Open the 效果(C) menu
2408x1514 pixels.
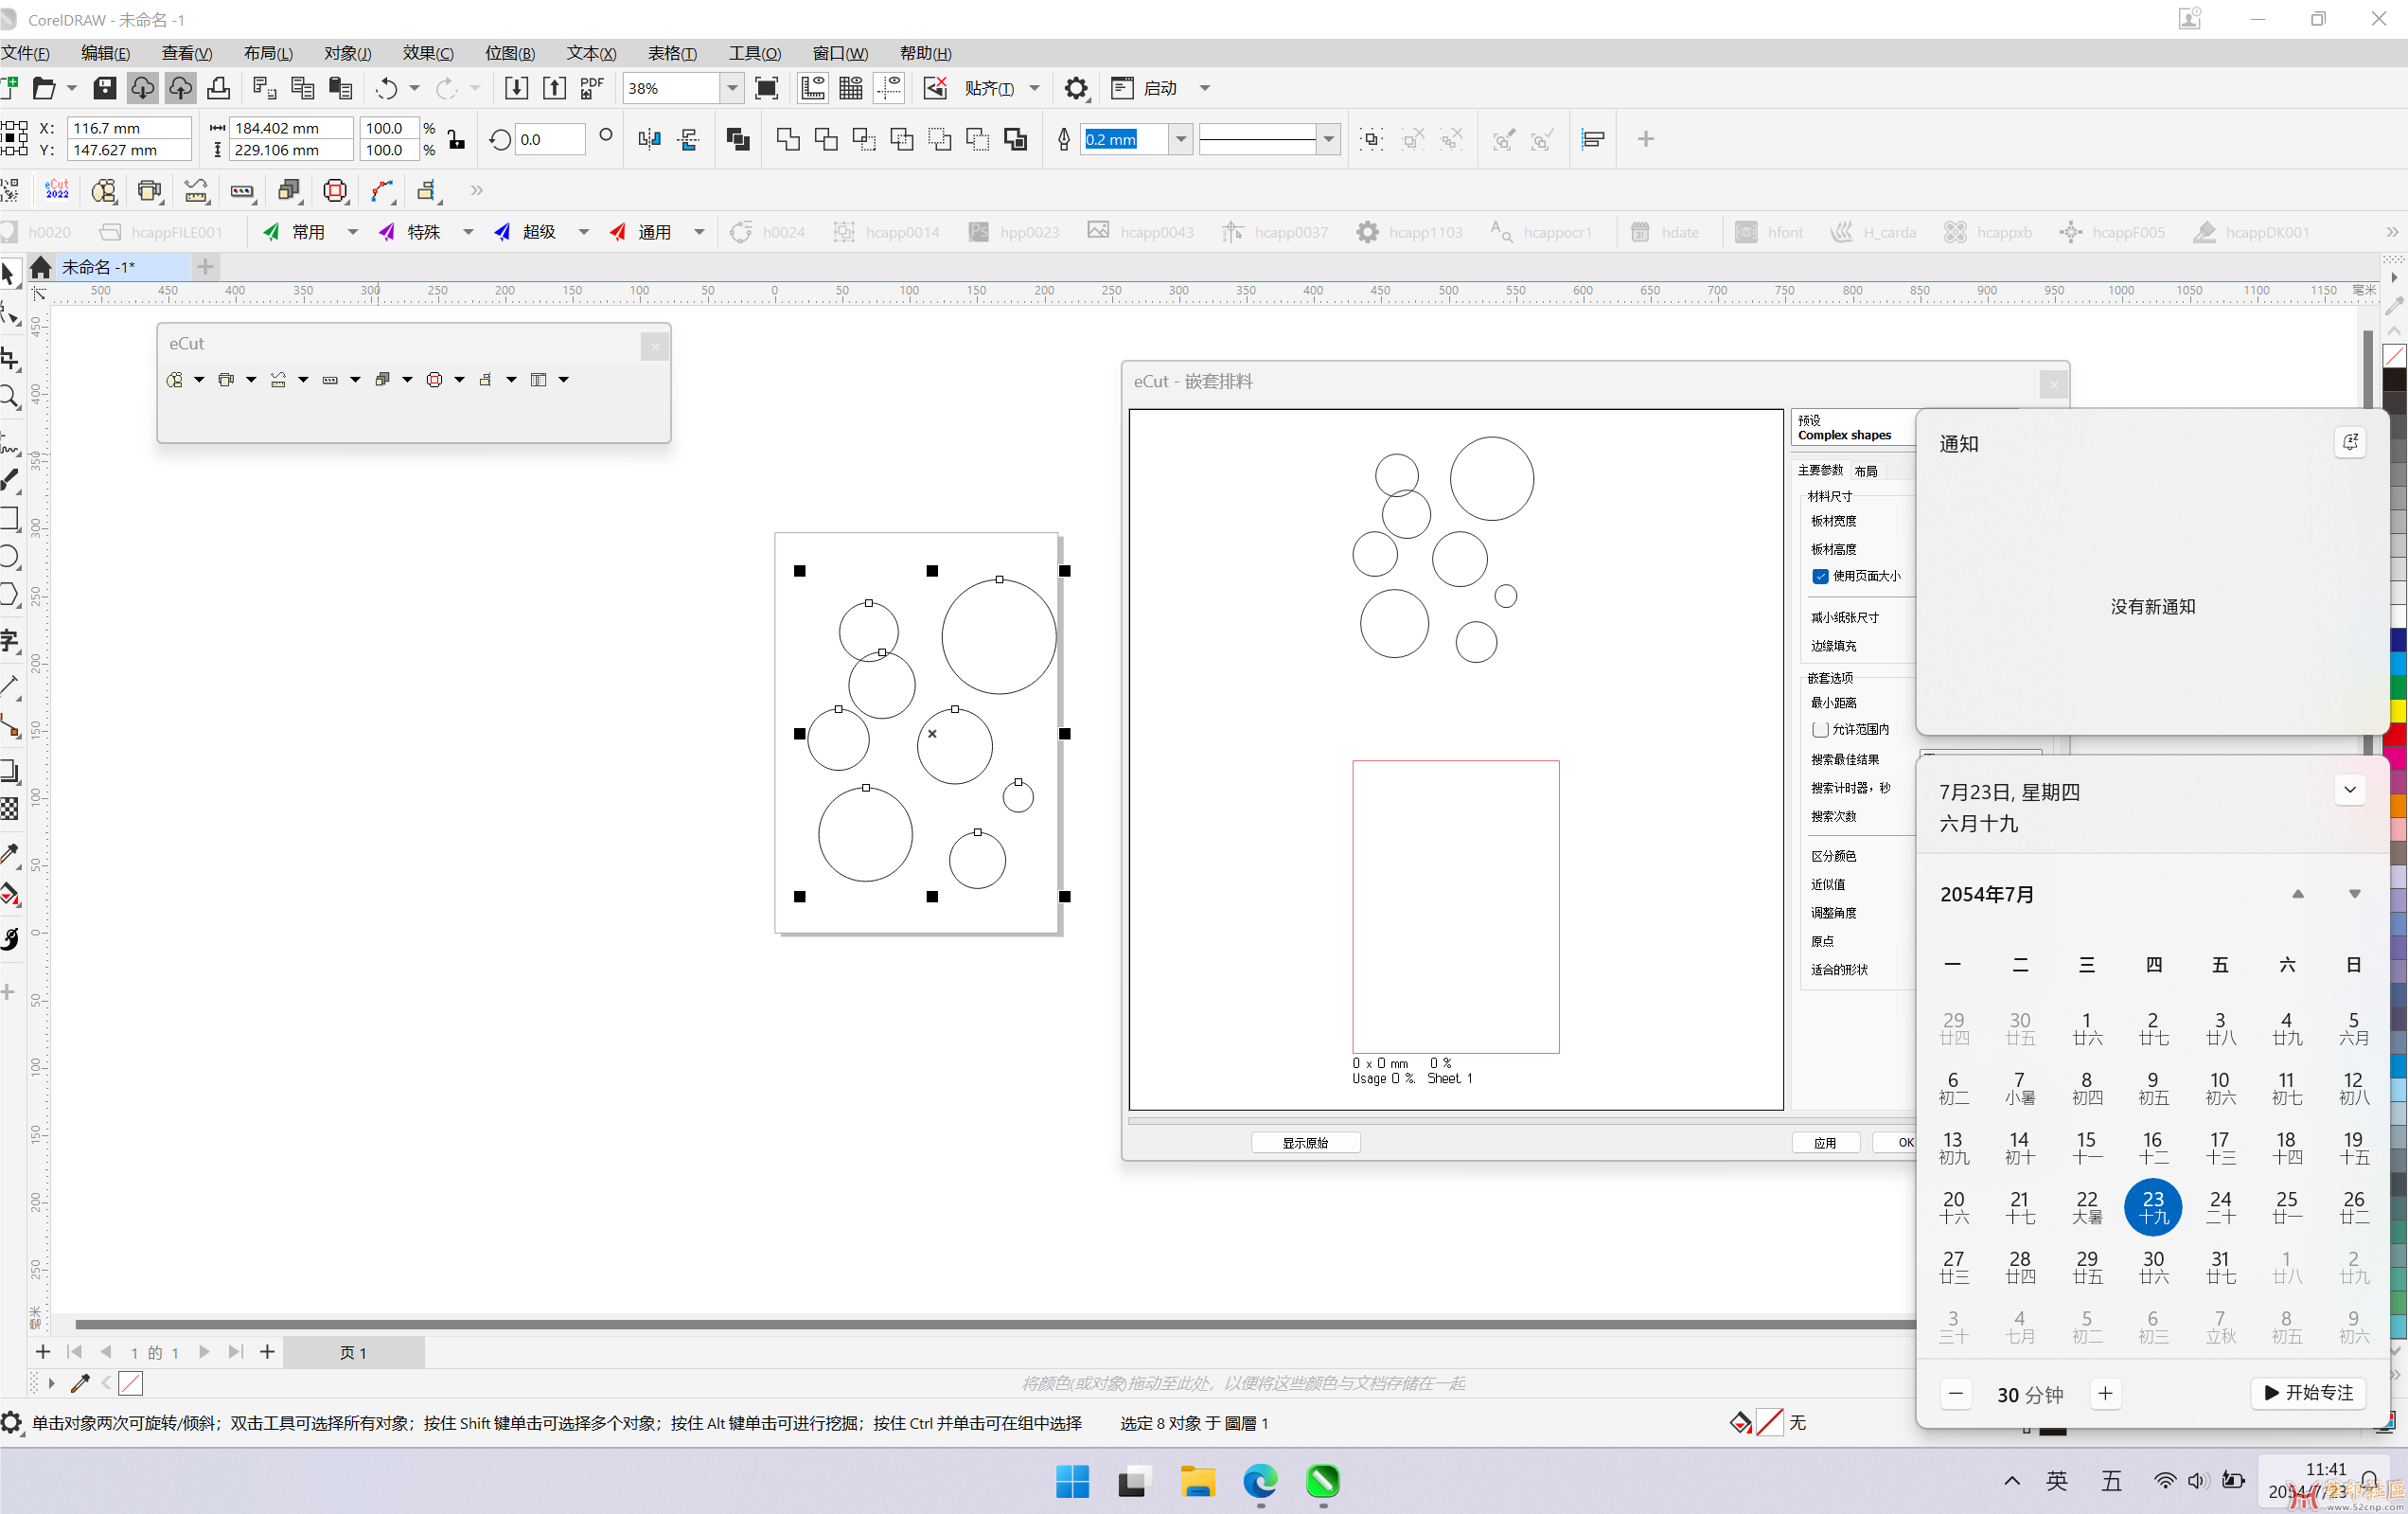[428, 53]
